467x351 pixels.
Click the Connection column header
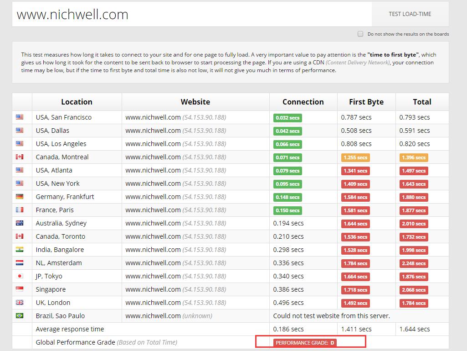303,102
